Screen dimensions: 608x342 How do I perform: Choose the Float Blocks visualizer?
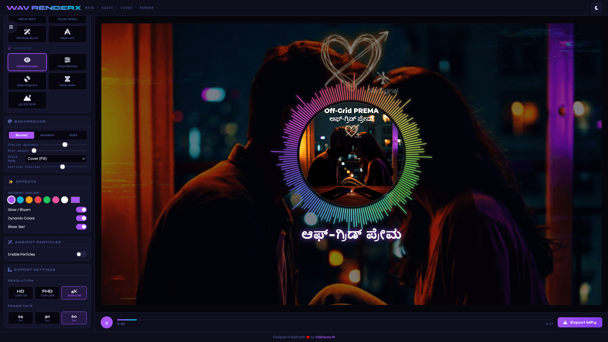(x=67, y=62)
